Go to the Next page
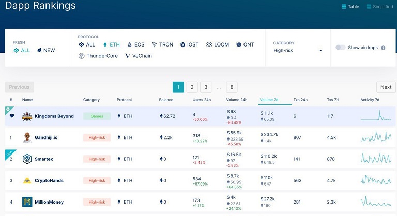Screen dimensions: 397x216 [x=386, y=87]
